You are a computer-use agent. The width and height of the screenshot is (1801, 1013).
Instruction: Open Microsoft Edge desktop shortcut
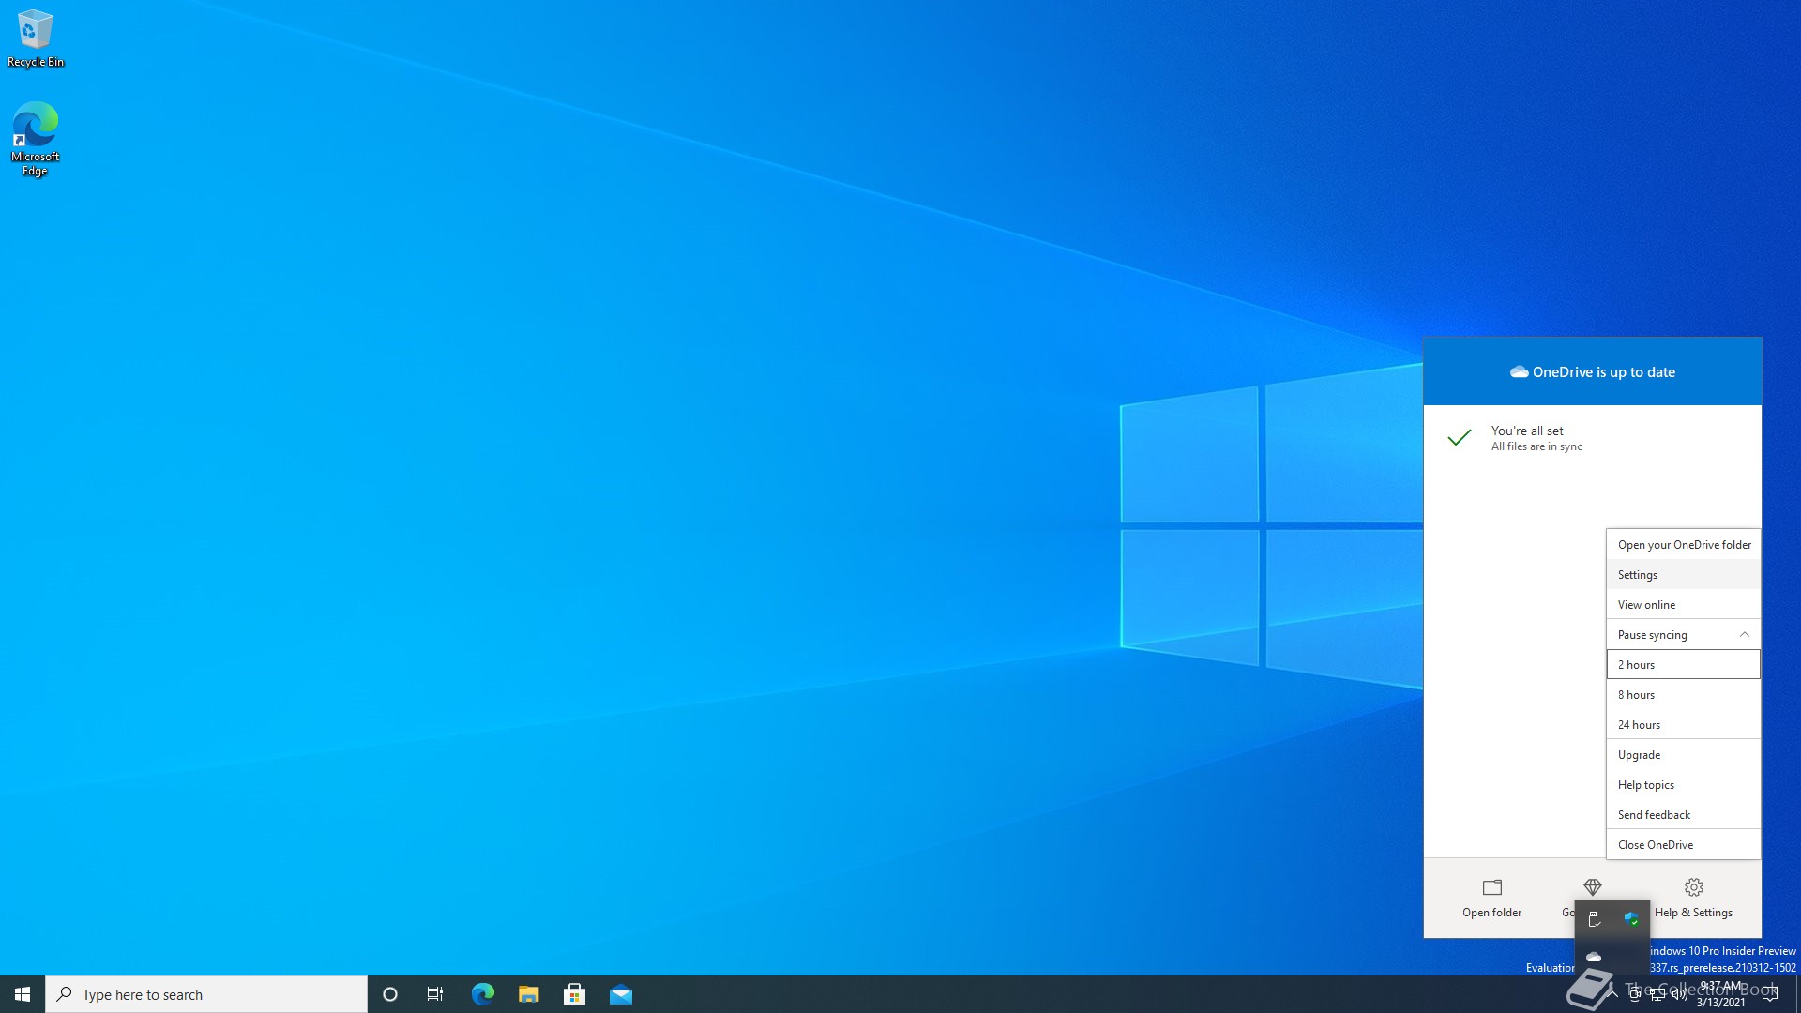coord(35,138)
